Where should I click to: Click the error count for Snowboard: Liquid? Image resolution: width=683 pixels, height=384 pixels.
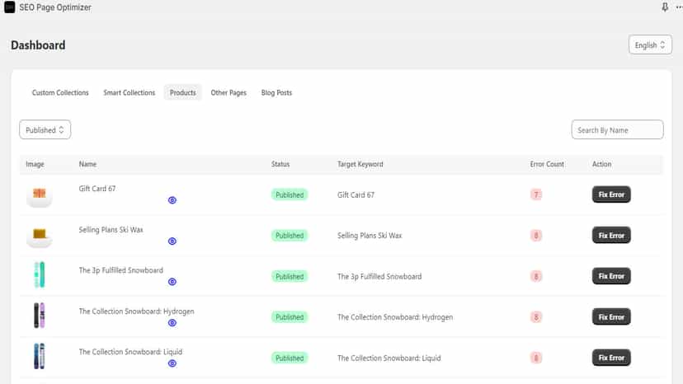click(536, 358)
